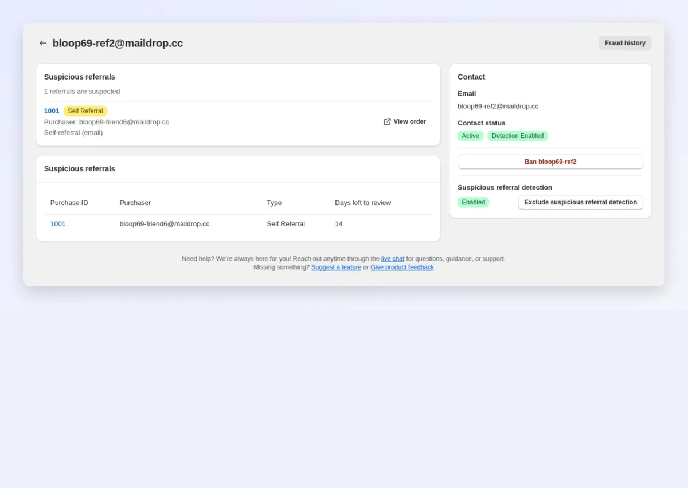Click the green Enabled badge

(x=474, y=202)
